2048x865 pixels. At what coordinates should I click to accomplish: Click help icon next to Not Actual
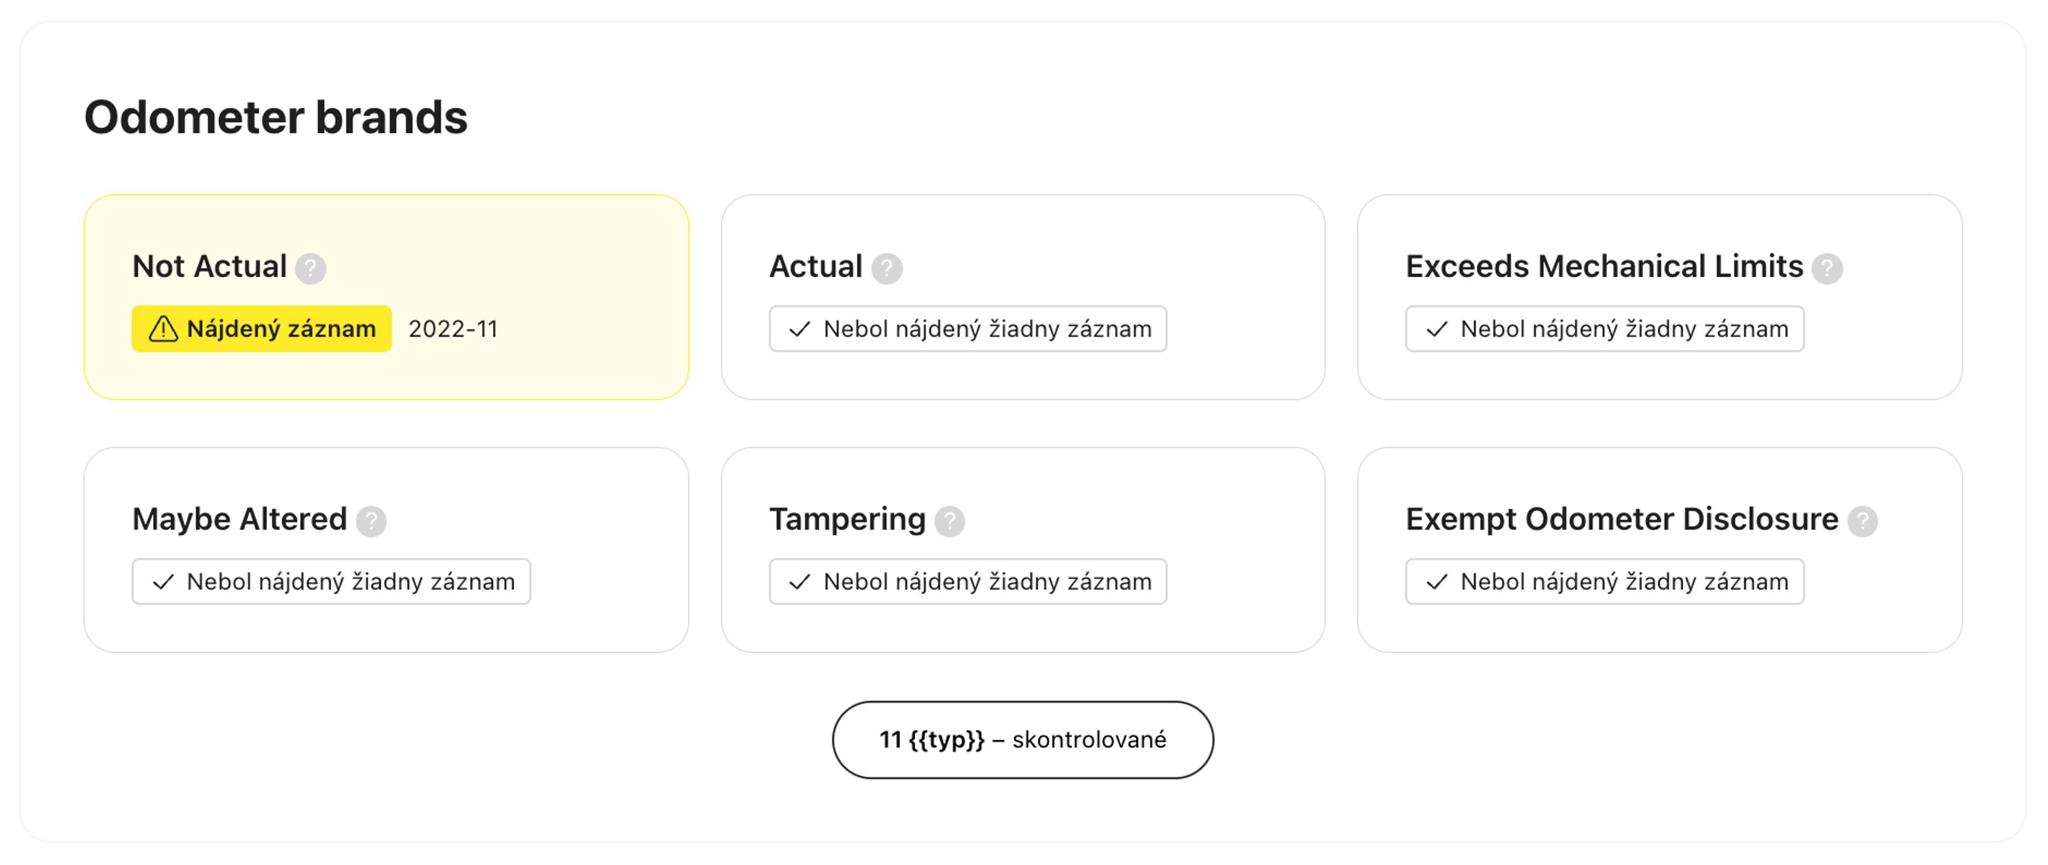pyautogui.click(x=310, y=269)
